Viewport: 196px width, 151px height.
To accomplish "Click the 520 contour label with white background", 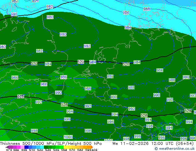I will tap(81, 62).
